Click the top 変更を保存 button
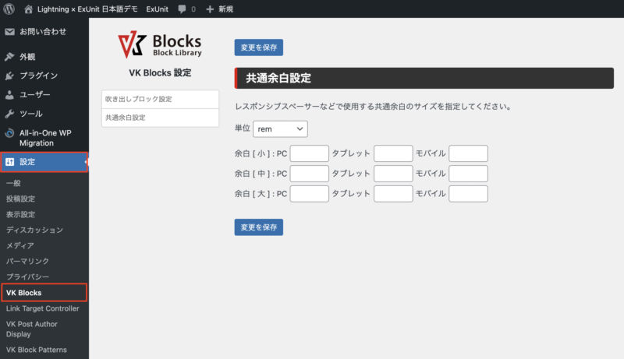This screenshot has height=359, width=624. (258, 48)
